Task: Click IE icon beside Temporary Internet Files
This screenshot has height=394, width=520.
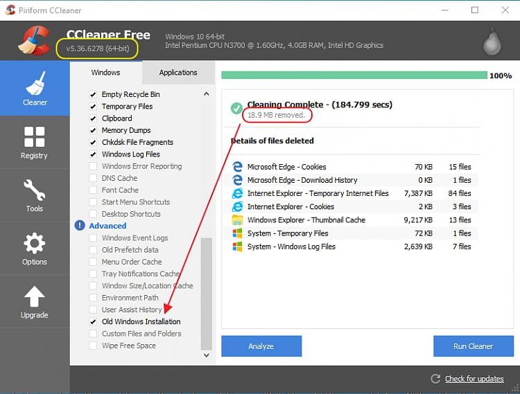Action: coord(237,193)
